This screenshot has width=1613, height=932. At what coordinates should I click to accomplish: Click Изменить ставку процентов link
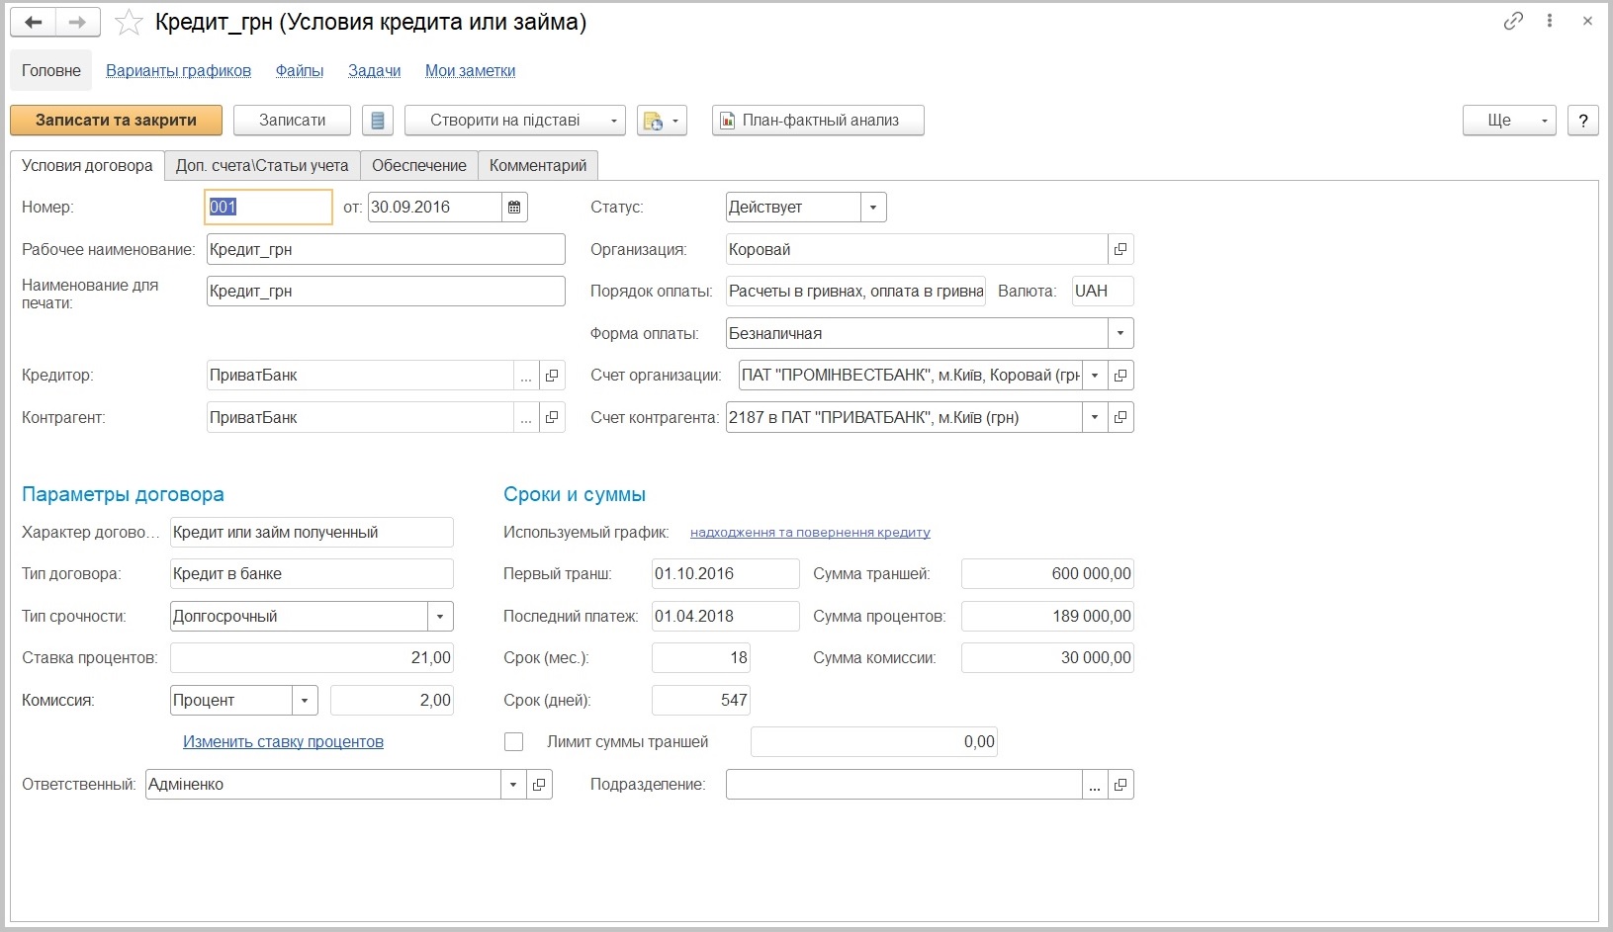click(x=283, y=742)
